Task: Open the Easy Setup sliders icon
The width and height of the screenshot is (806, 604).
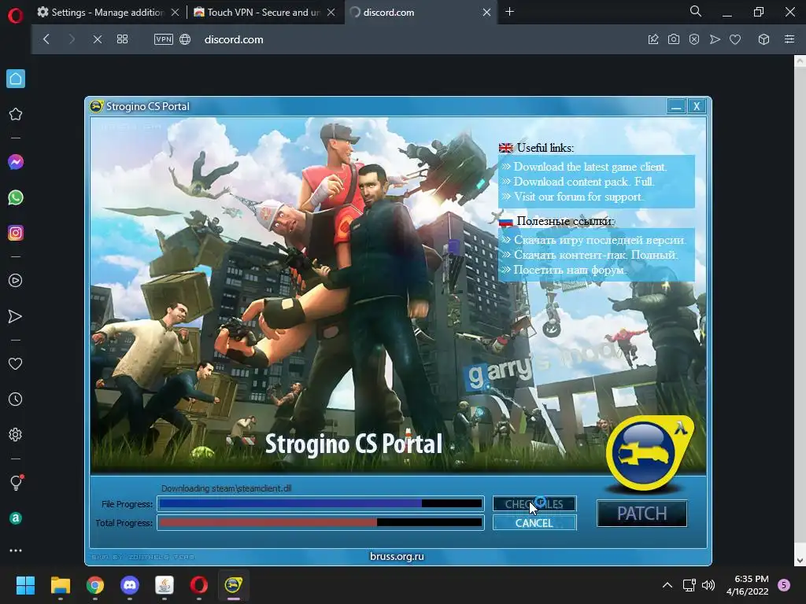Action: pyautogui.click(x=789, y=39)
